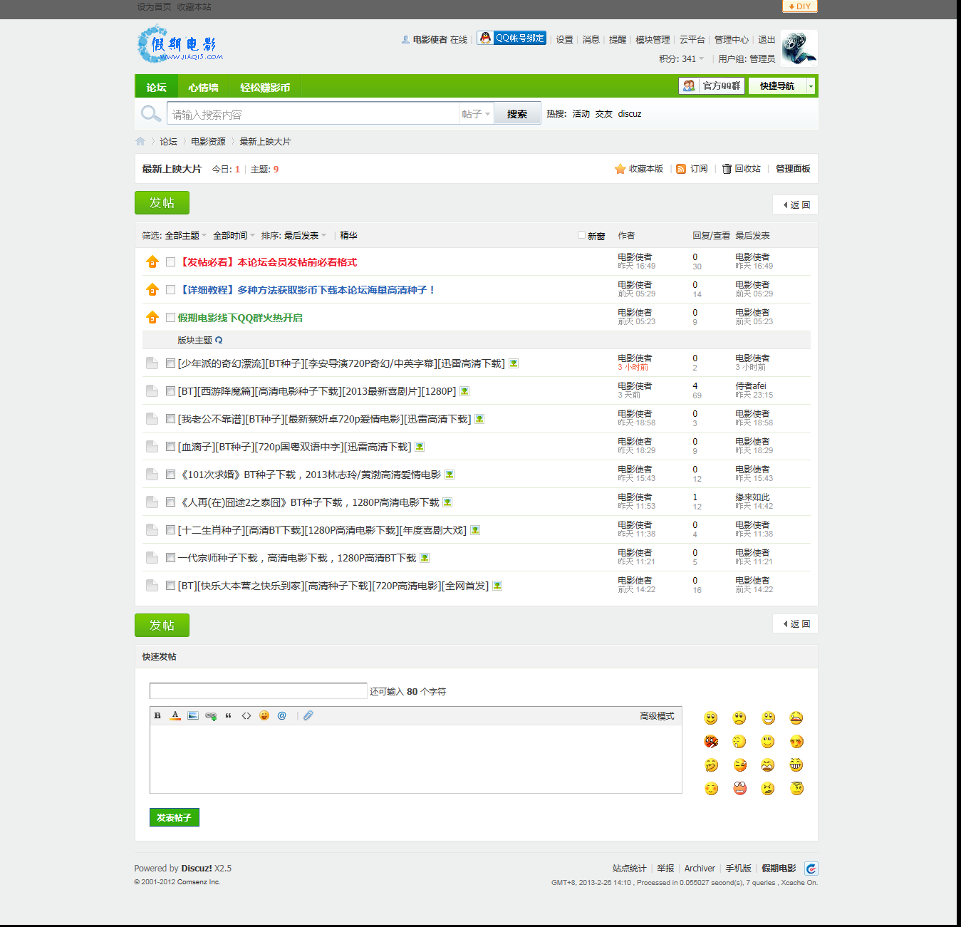Open the text color picker in editor

click(x=175, y=716)
